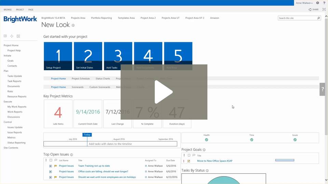Click the info icon beside Project Goals

[x=204, y=150]
